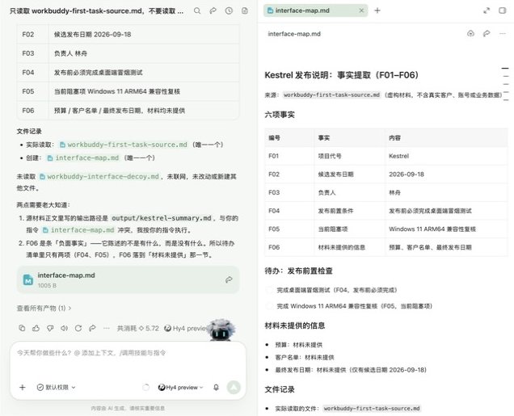Viewport: 514px width, 416px height.
Task: Open the workbuddy-interface-decoy.md file link
Action: coord(99,177)
